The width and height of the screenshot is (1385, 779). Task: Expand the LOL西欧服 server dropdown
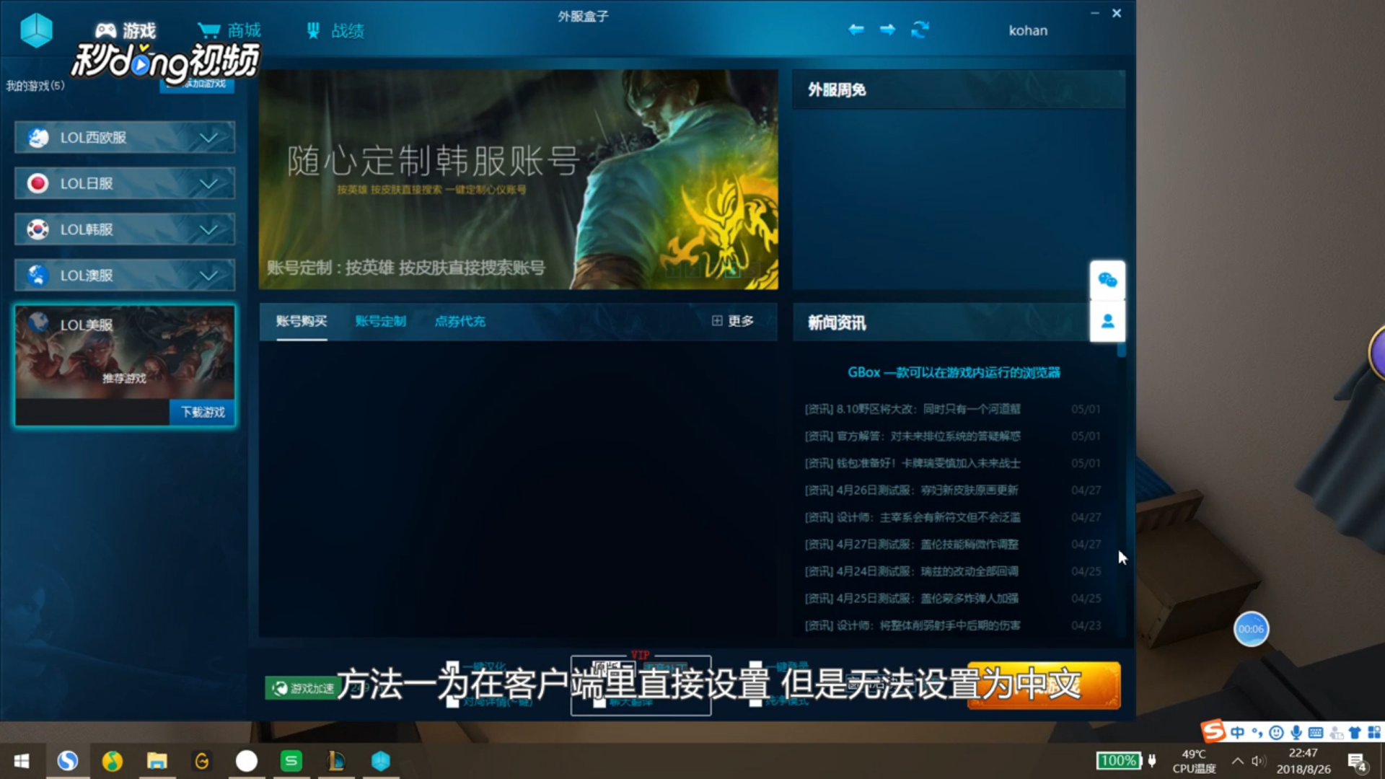pyautogui.click(x=208, y=138)
